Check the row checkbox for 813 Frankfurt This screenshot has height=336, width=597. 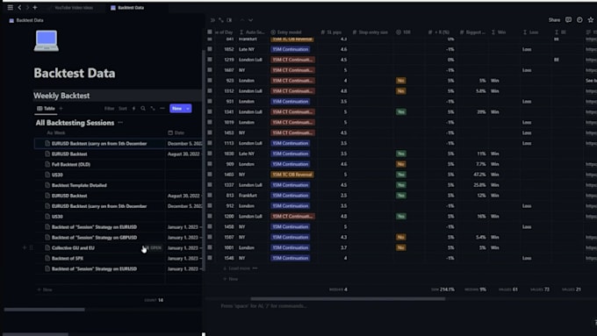(x=210, y=196)
